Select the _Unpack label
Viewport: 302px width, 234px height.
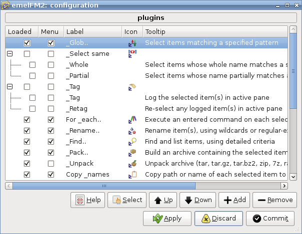[79, 164]
